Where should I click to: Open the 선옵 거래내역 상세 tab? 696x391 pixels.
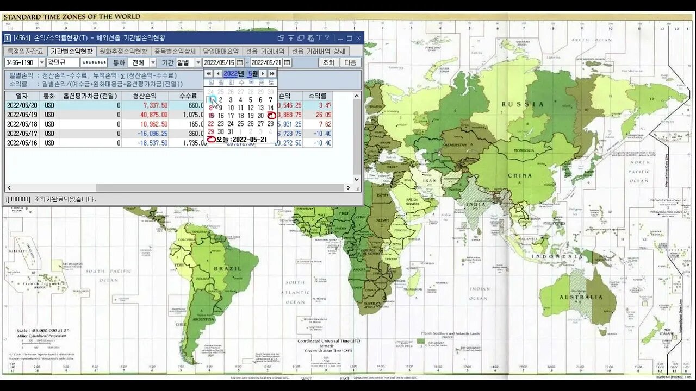click(x=318, y=51)
